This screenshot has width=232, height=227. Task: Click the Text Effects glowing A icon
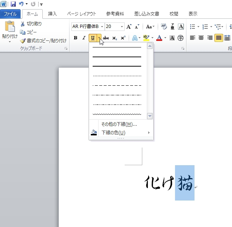[x=135, y=38]
